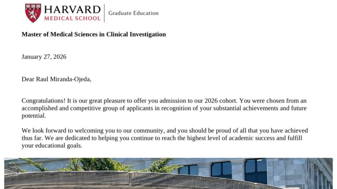The width and height of the screenshot is (337, 189).
Task: Click the HARVARD wordmark text
Action: (x=72, y=9)
